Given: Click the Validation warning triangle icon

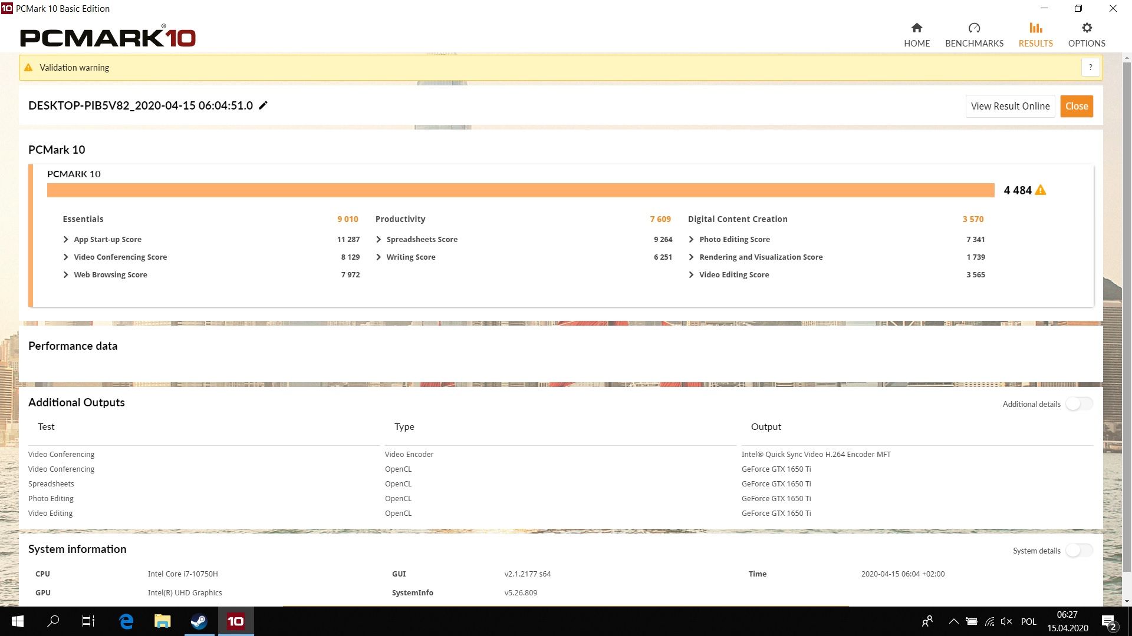Looking at the screenshot, I should pos(28,68).
